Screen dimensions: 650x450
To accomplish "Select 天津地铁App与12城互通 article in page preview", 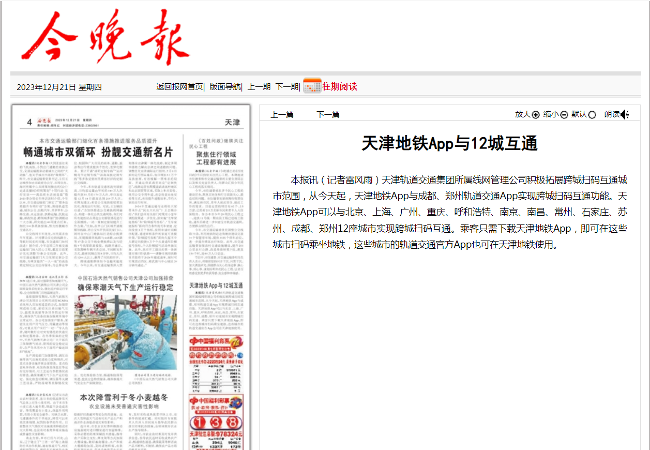I will click(216, 286).
